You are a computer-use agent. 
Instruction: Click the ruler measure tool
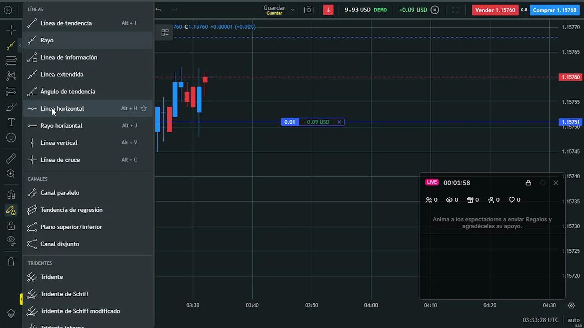(11, 158)
